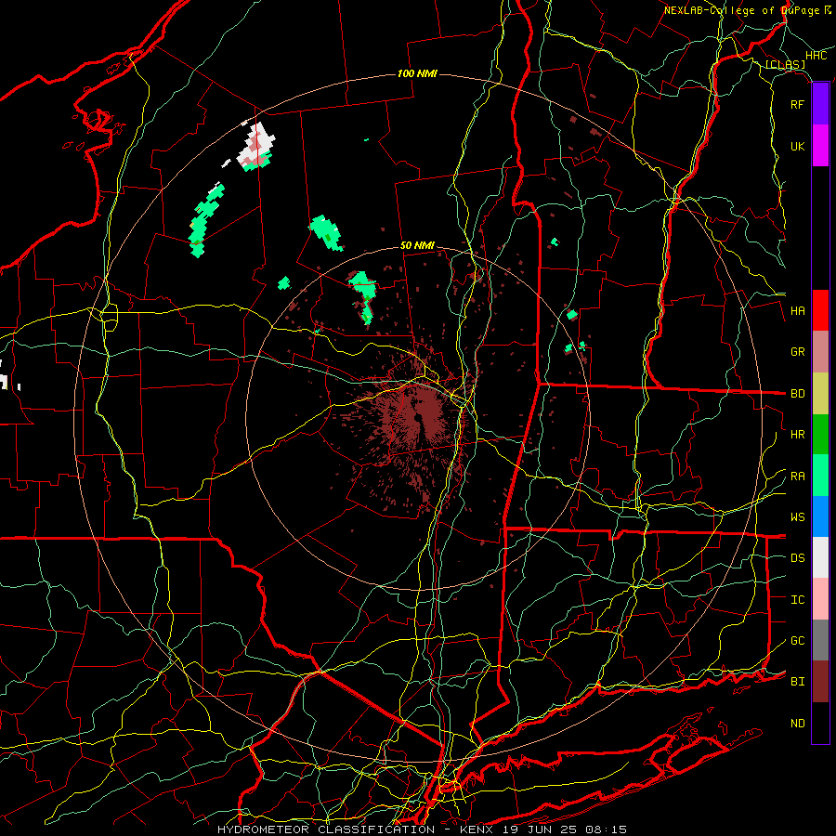The height and width of the screenshot is (836, 836).
Task: Click the 'GC' legend label
Action: point(797,641)
